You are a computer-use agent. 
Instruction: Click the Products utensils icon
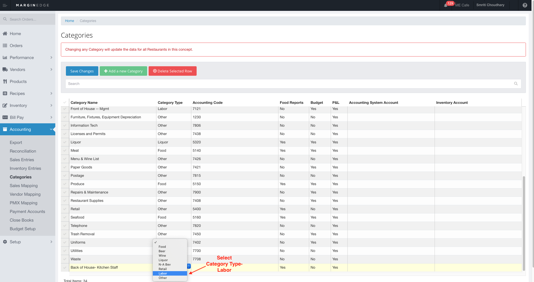click(5, 82)
